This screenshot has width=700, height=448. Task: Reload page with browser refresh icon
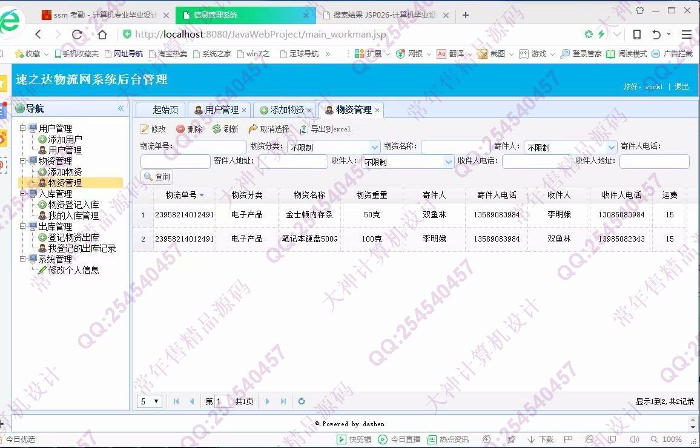point(78,35)
